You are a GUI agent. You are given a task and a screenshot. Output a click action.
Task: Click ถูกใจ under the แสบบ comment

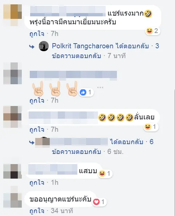[37, 183]
